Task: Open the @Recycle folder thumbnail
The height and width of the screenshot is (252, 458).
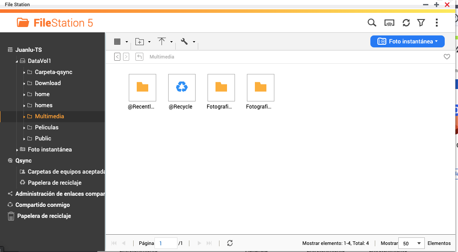Action: [181, 87]
